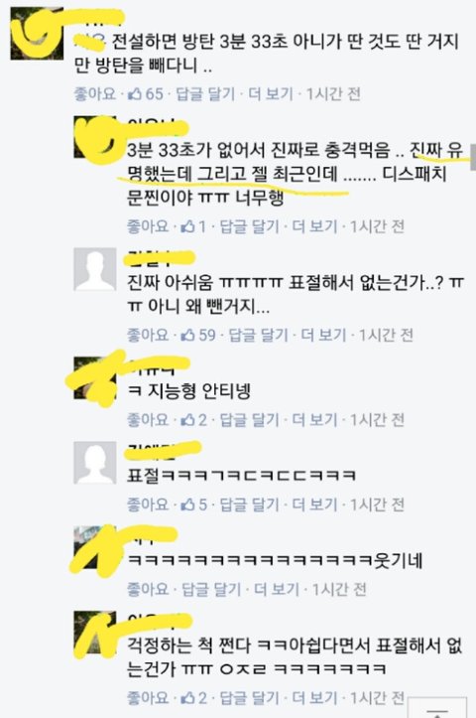Image resolution: width=476 pixels, height=718 pixels.
Task: Tap the scroll-to-top arrow button
Action: coord(437,708)
